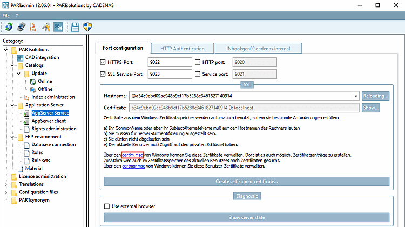405x227 pixels.
Task: Click the Database connection page icon
Action: point(26,145)
